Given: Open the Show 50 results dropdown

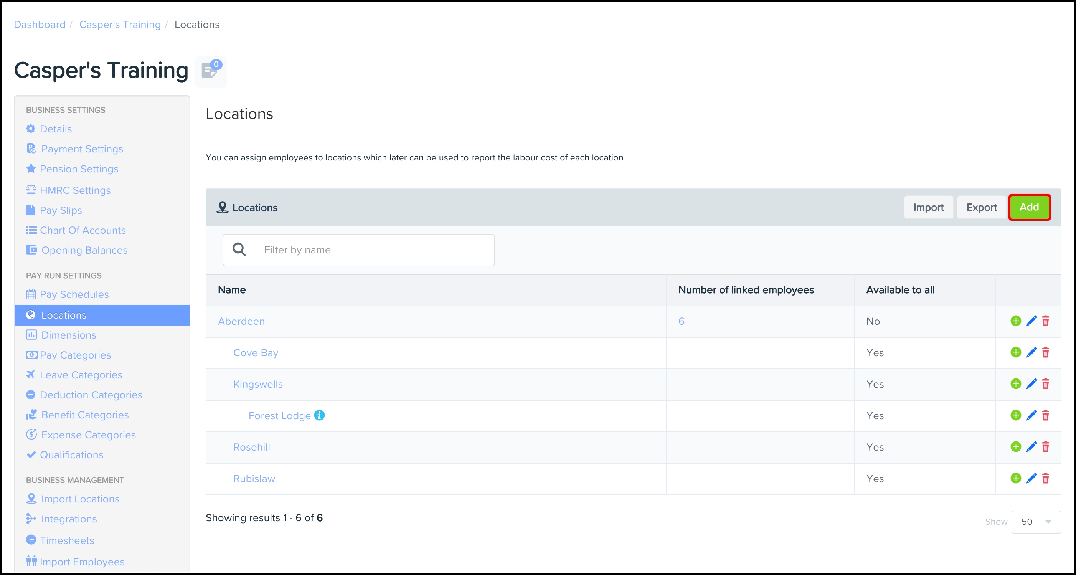Looking at the screenshot, I should (1035, 522).
